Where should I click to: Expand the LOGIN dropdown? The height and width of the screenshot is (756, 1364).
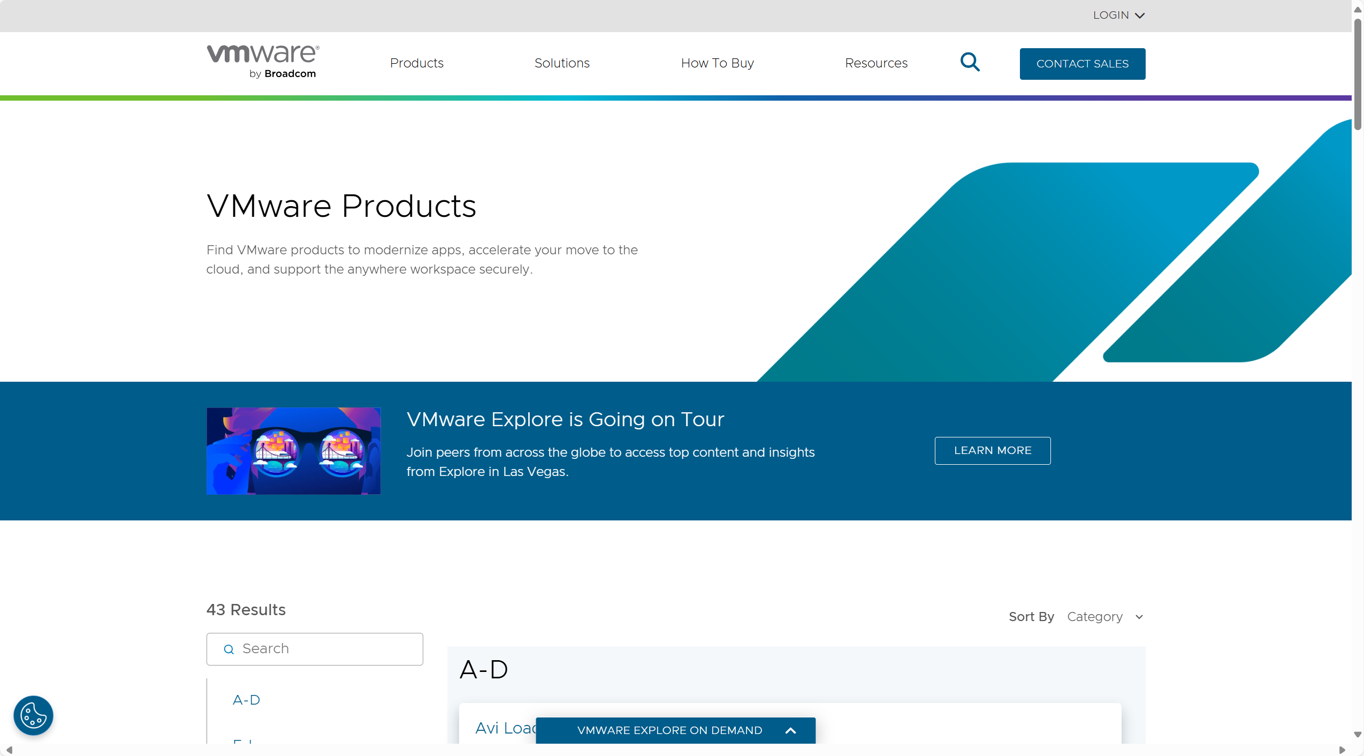1118,15
